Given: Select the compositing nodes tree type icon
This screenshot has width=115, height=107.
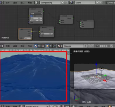Looking at the screenshot, I should tap(39, 46).
